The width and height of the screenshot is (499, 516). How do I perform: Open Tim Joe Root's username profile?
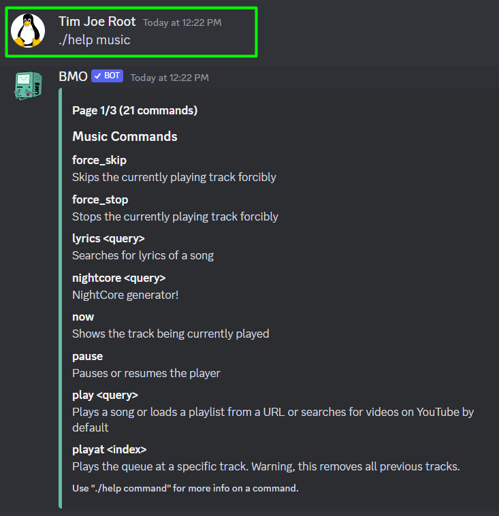pyautogui.click(x=97, y=22)
